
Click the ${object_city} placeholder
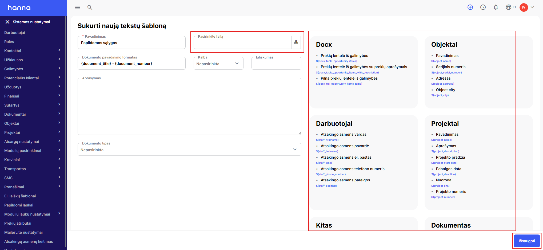pyautogui.click(x=440, y=95)
